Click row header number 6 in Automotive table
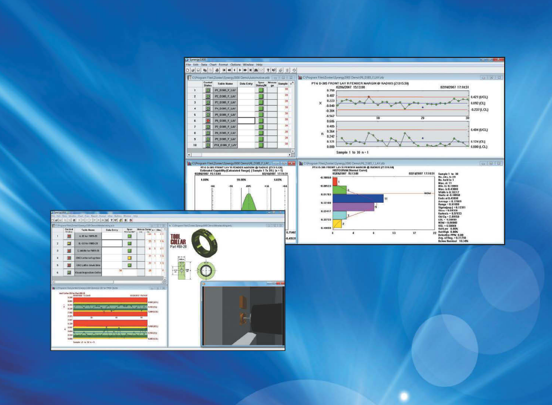The image size is (552, 405). (x=195, y=120)
